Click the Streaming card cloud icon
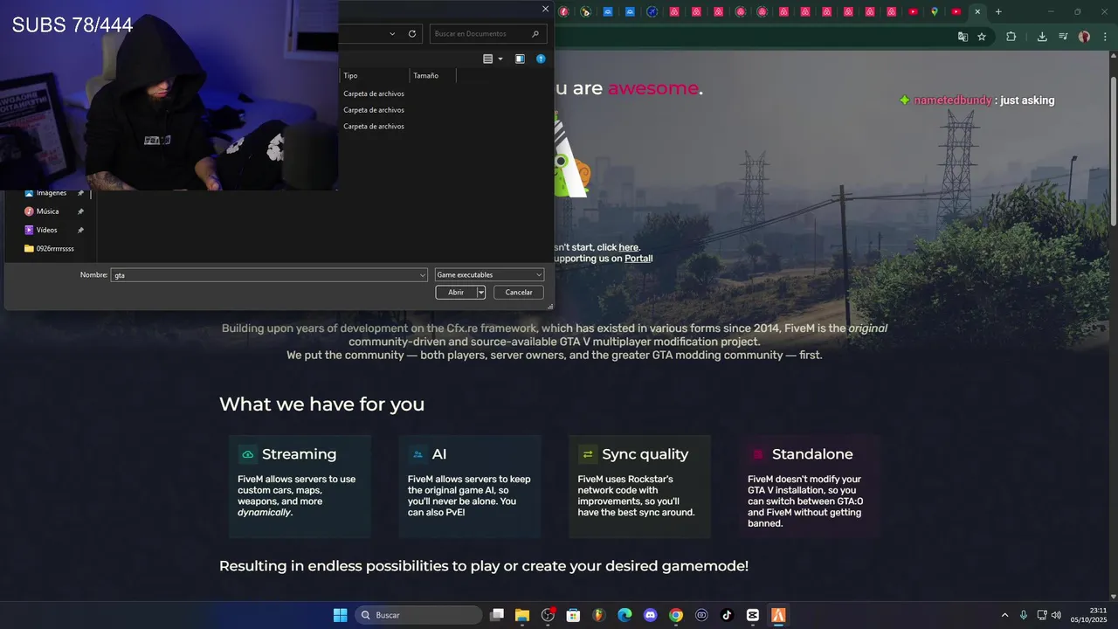Viewport: 1118px width, 629px height. point(248,454)
